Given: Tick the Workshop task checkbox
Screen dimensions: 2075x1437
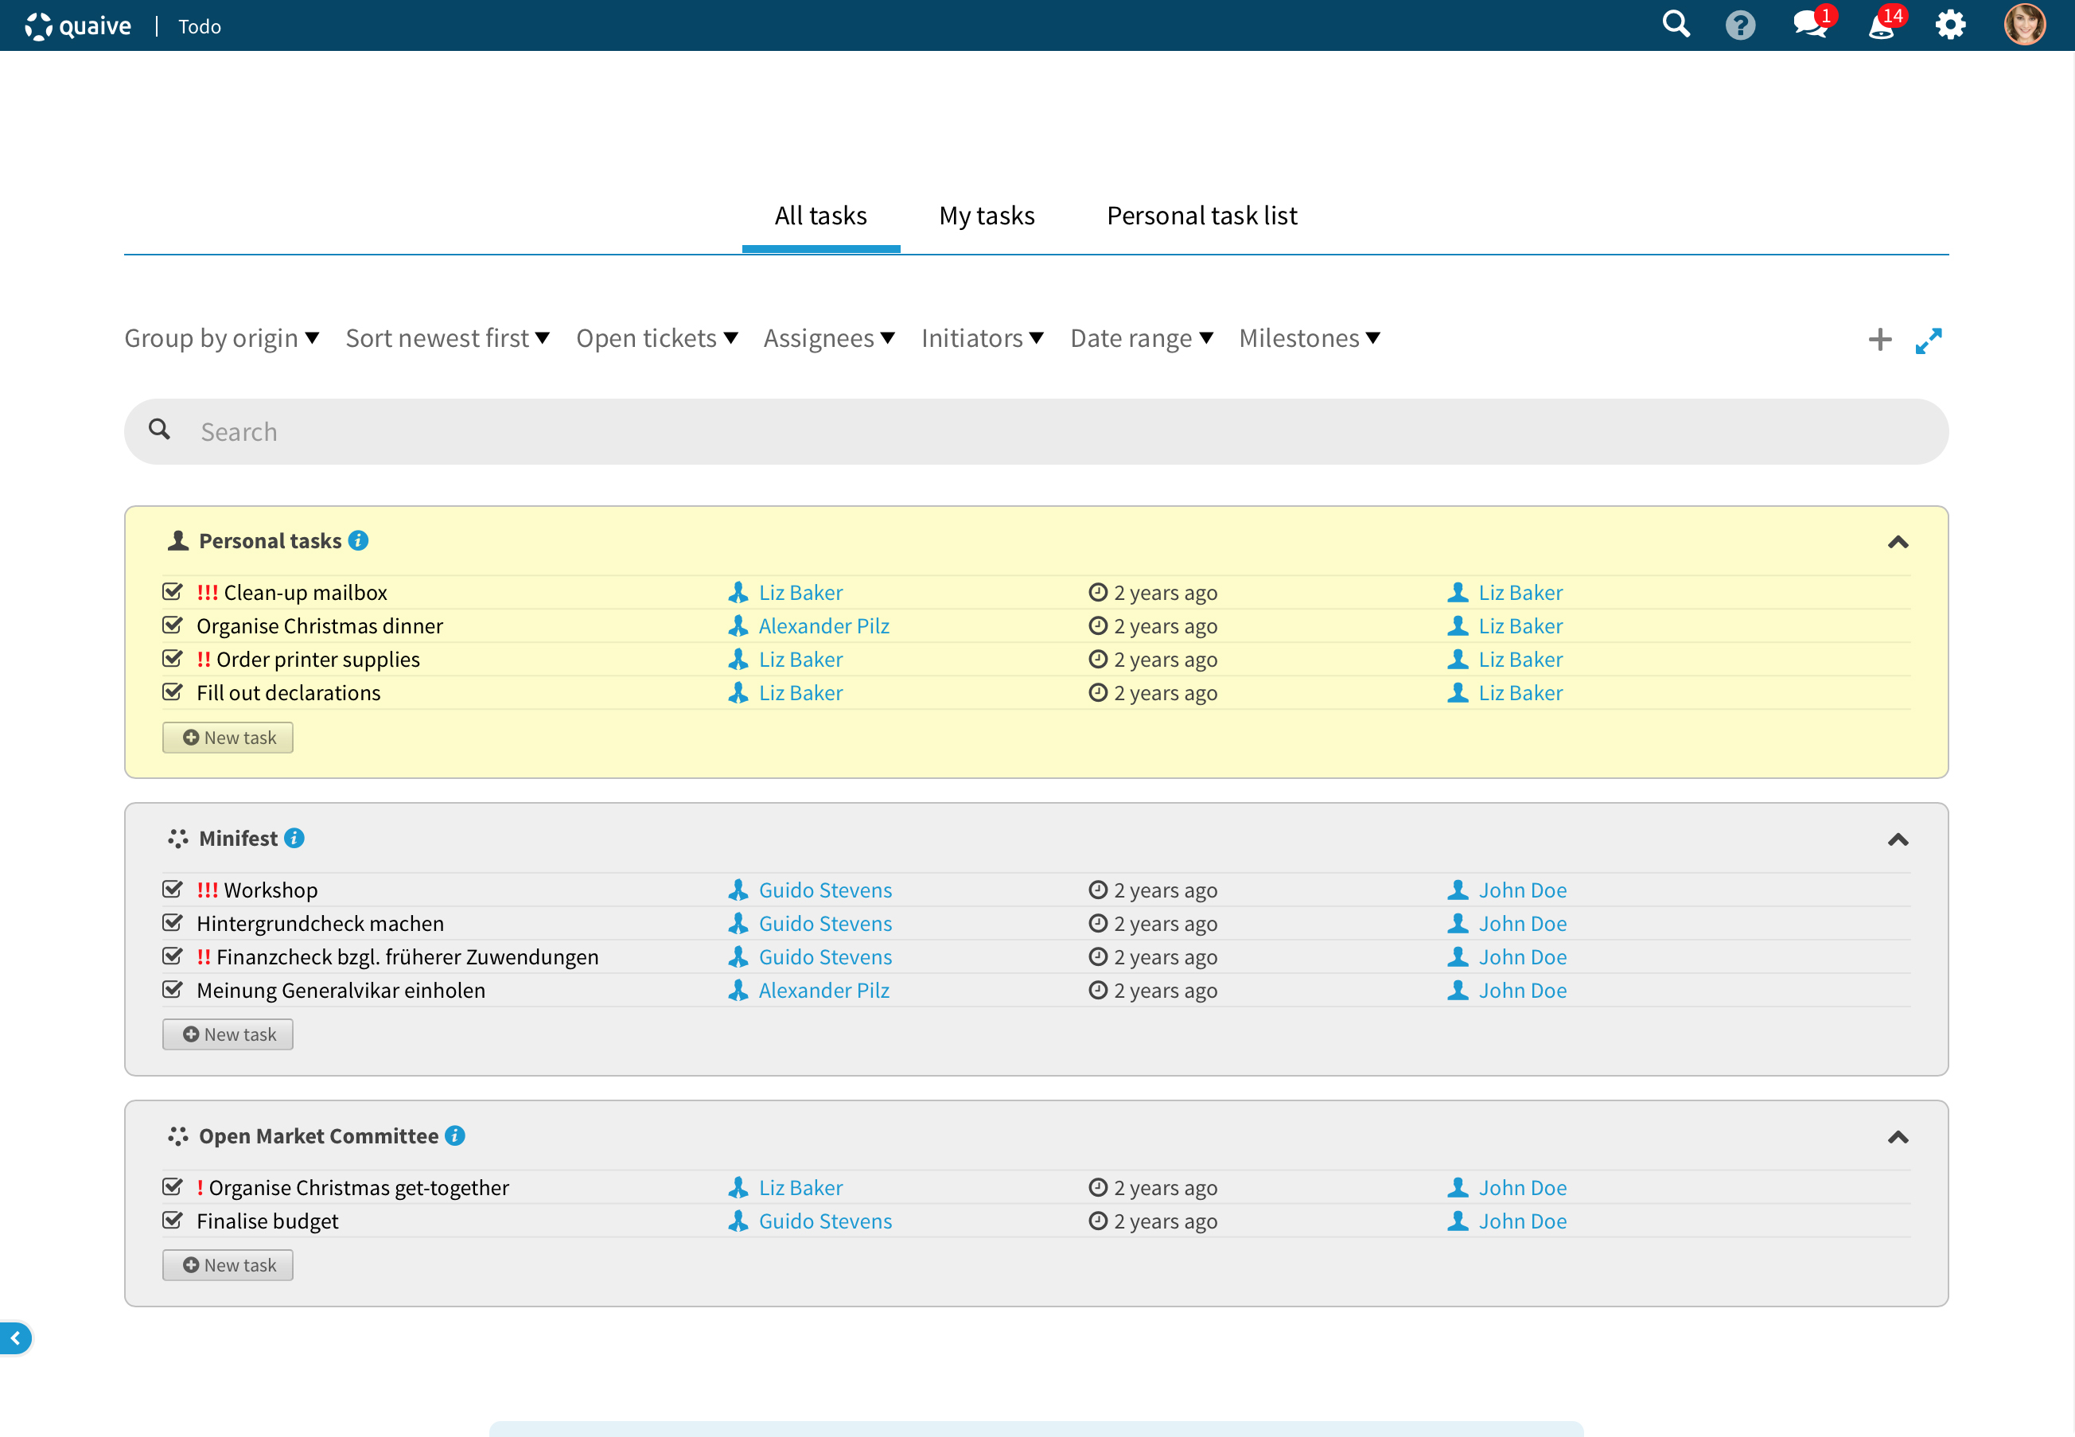Looking at the screenshot, I should pos(173,890).
